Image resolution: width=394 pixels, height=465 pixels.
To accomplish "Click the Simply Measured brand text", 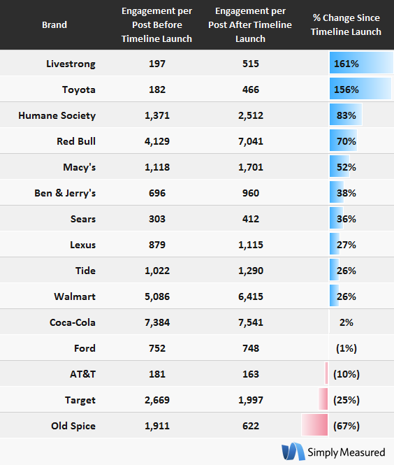I will pos(346,452).
